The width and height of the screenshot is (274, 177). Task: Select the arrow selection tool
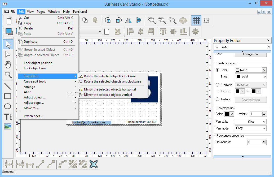coord(8,44)
